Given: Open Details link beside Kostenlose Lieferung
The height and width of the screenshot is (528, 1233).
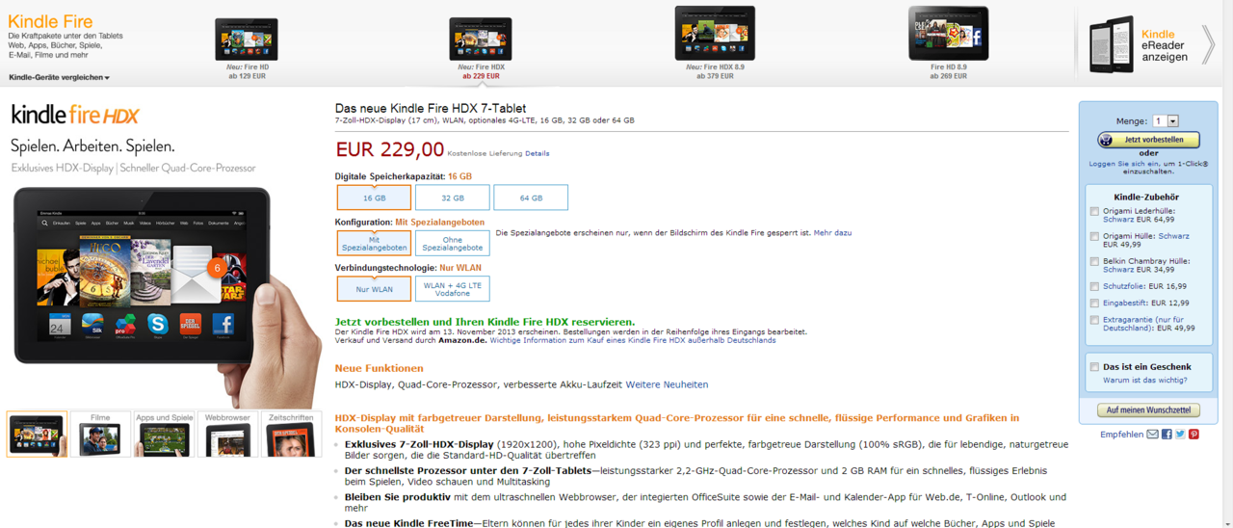Looking at the screenshot, I should (x=538, y=153).
